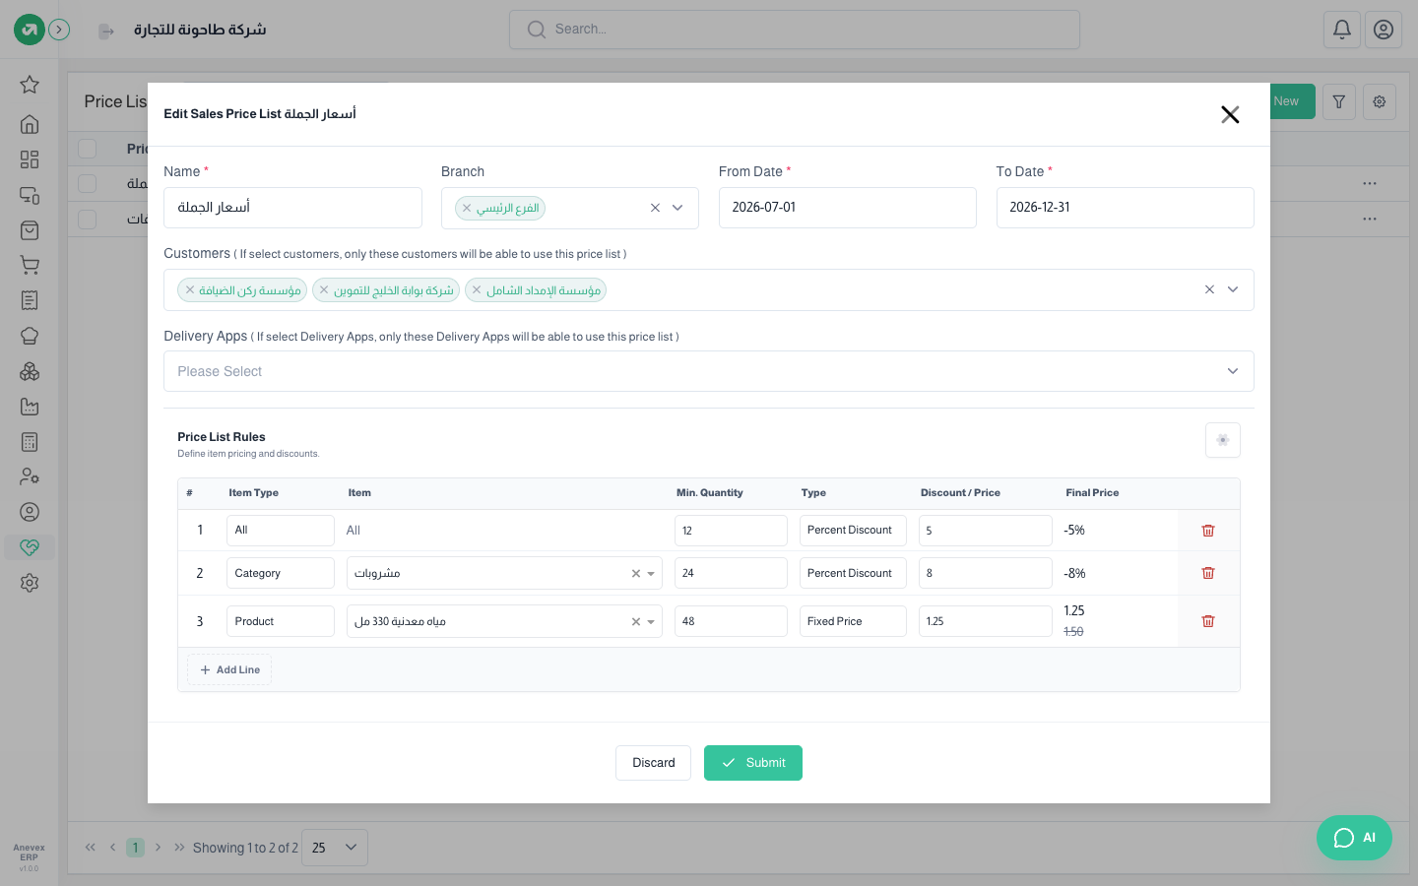Delete price rule line 3 for مياه معدنية
Screen dimensions: 1418x886
point(1208,621)
